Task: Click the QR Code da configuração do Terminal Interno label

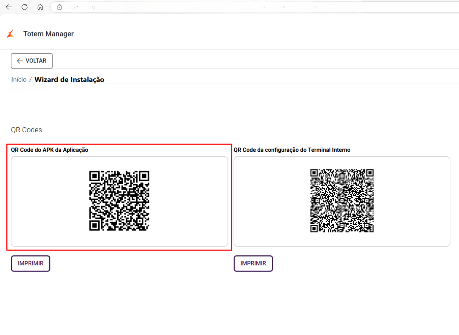Action: pyautogui.click(x=292, y=150)
